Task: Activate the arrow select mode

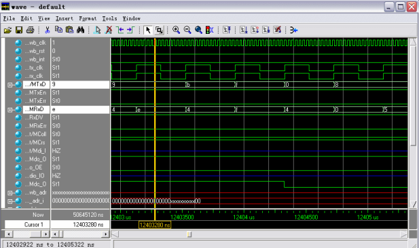Action: 148,30
